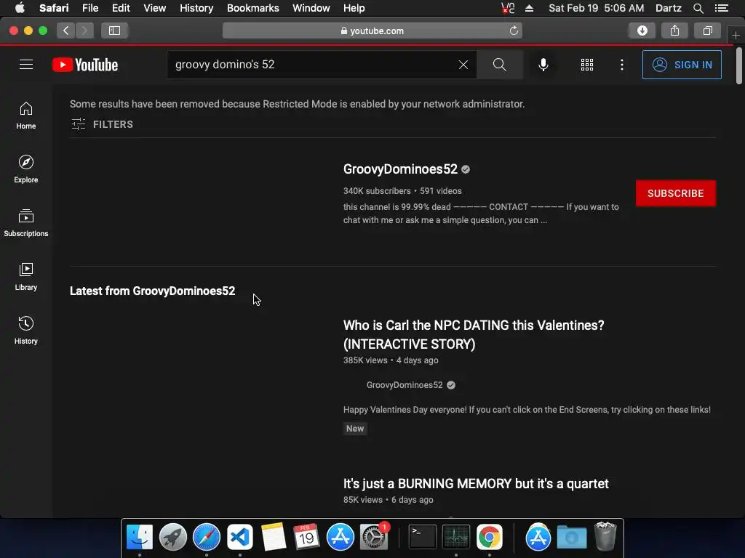Open Subscriptions in the sidebar
The height and width of the screenshot is (558, 745).
tap(26, 222)
